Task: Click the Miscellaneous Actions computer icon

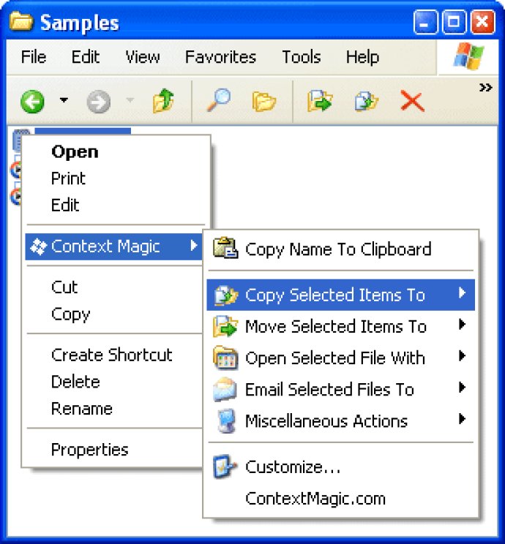Action: tap(226, 421)
